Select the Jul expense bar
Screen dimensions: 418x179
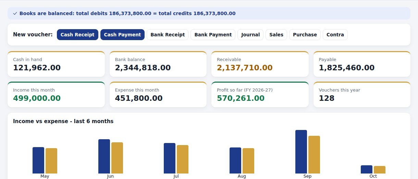pos(183,159)
